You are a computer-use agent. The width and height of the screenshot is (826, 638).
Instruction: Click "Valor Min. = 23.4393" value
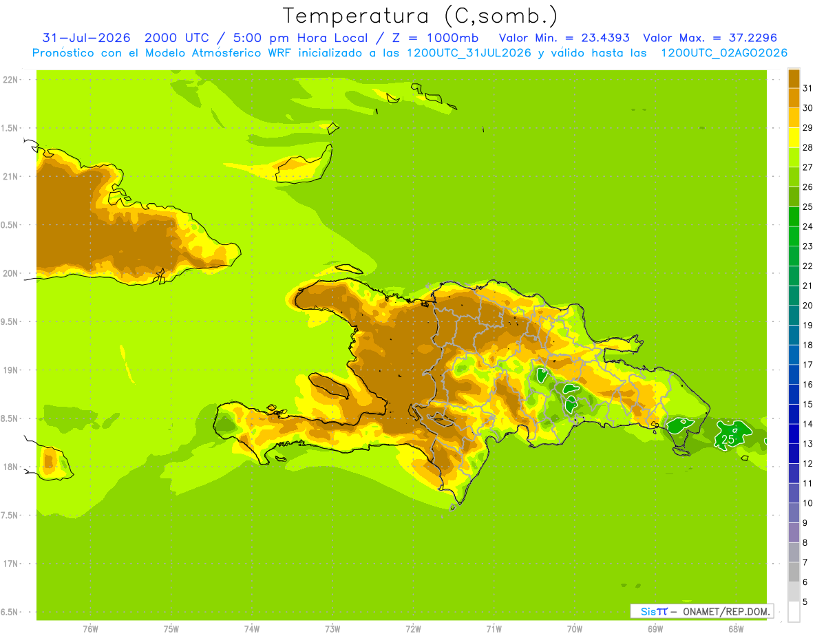(x=564, y=38)
